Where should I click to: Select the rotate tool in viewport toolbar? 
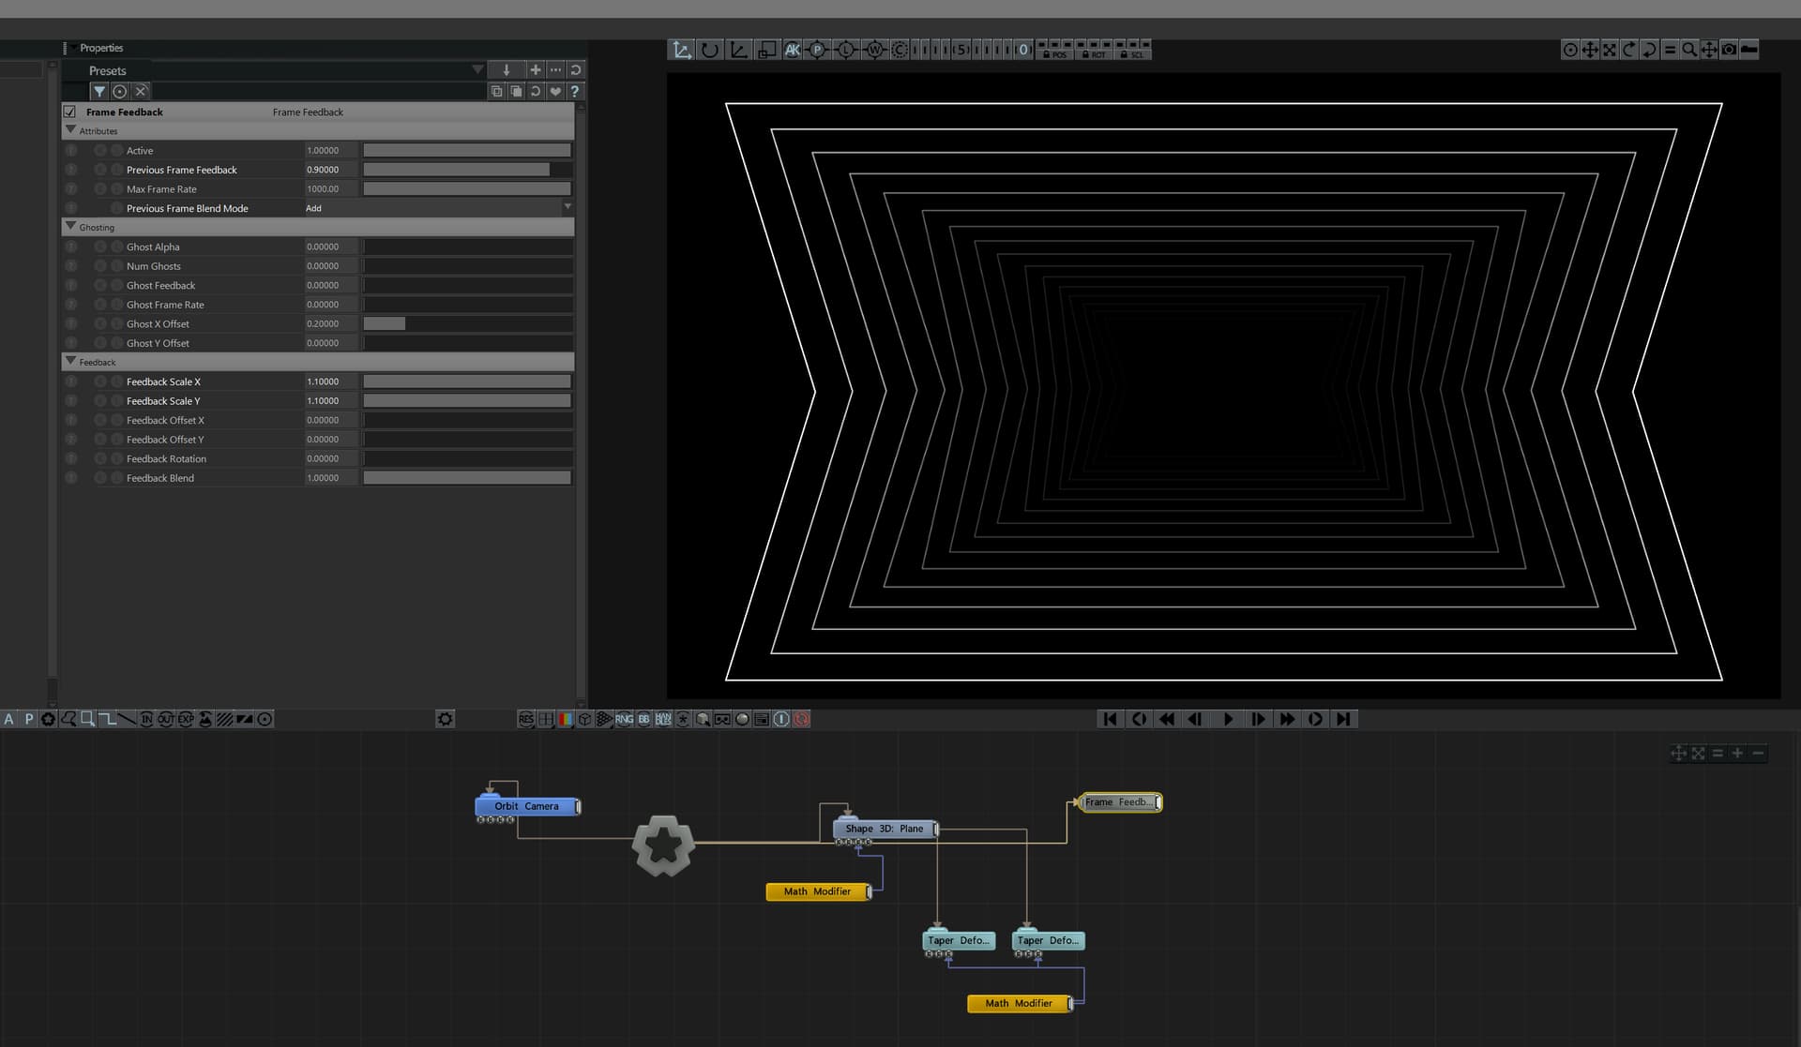(710, 50)
